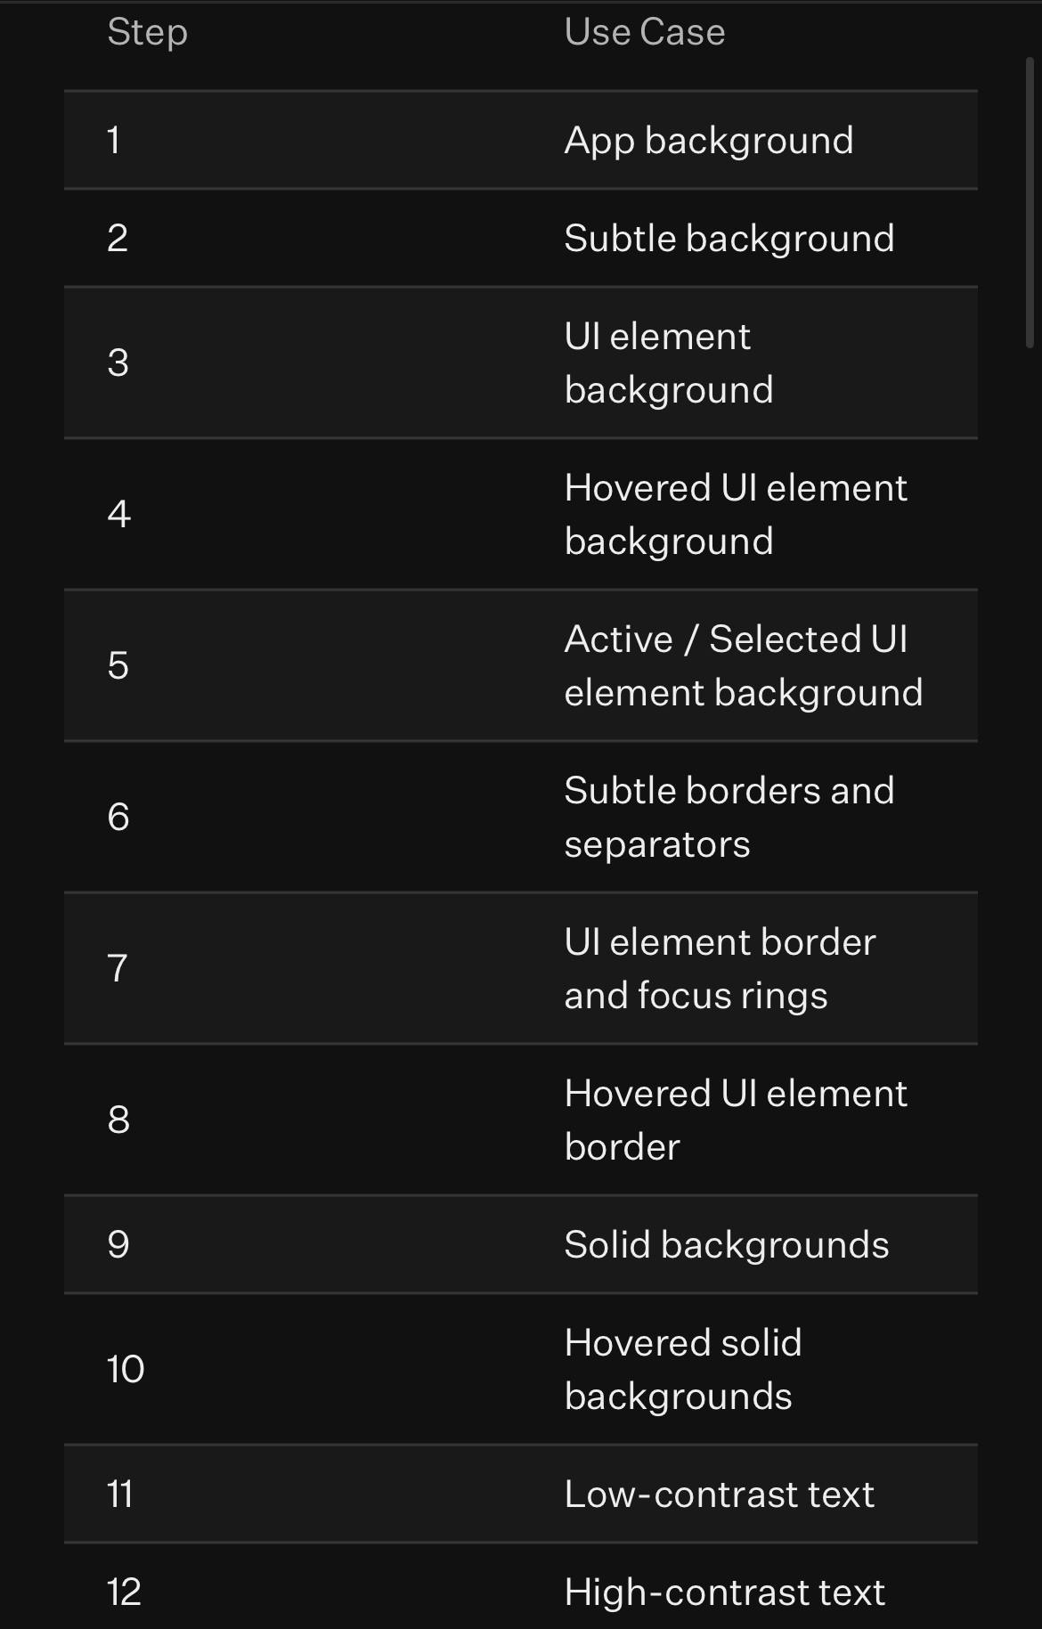Click the vertical scrollbar thumb

(1030, 203)
